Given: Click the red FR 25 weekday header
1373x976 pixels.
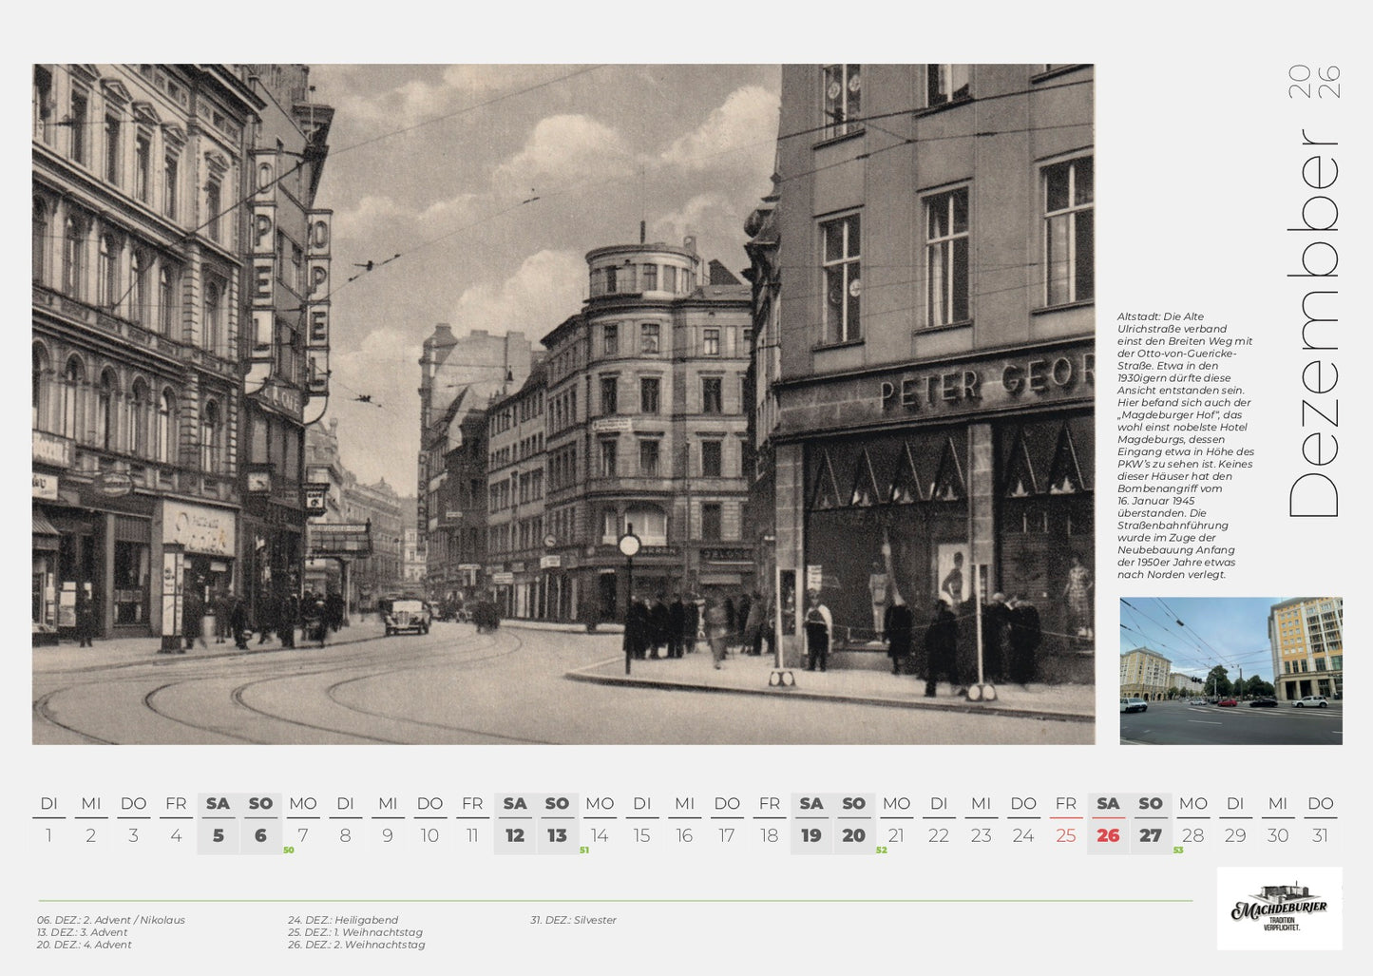Looking at the screenshot, I should [1065, 803].
